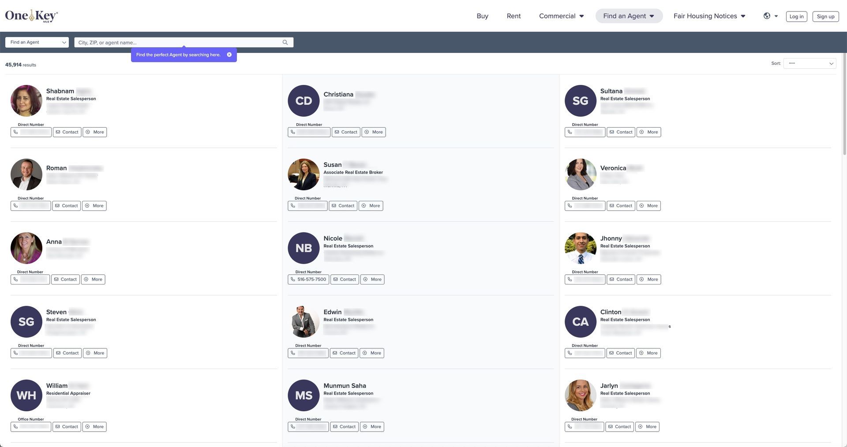Screen dimensions: 847x447
Task: Contact agent Jhonny
Action: coord(621,279)
